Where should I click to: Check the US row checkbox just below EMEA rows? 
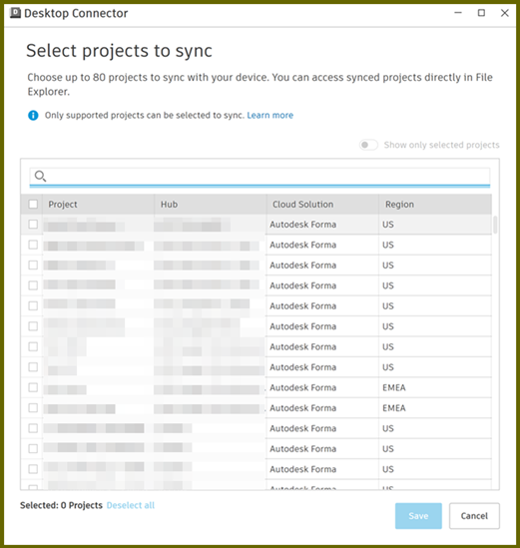click(x=33, y=428)
